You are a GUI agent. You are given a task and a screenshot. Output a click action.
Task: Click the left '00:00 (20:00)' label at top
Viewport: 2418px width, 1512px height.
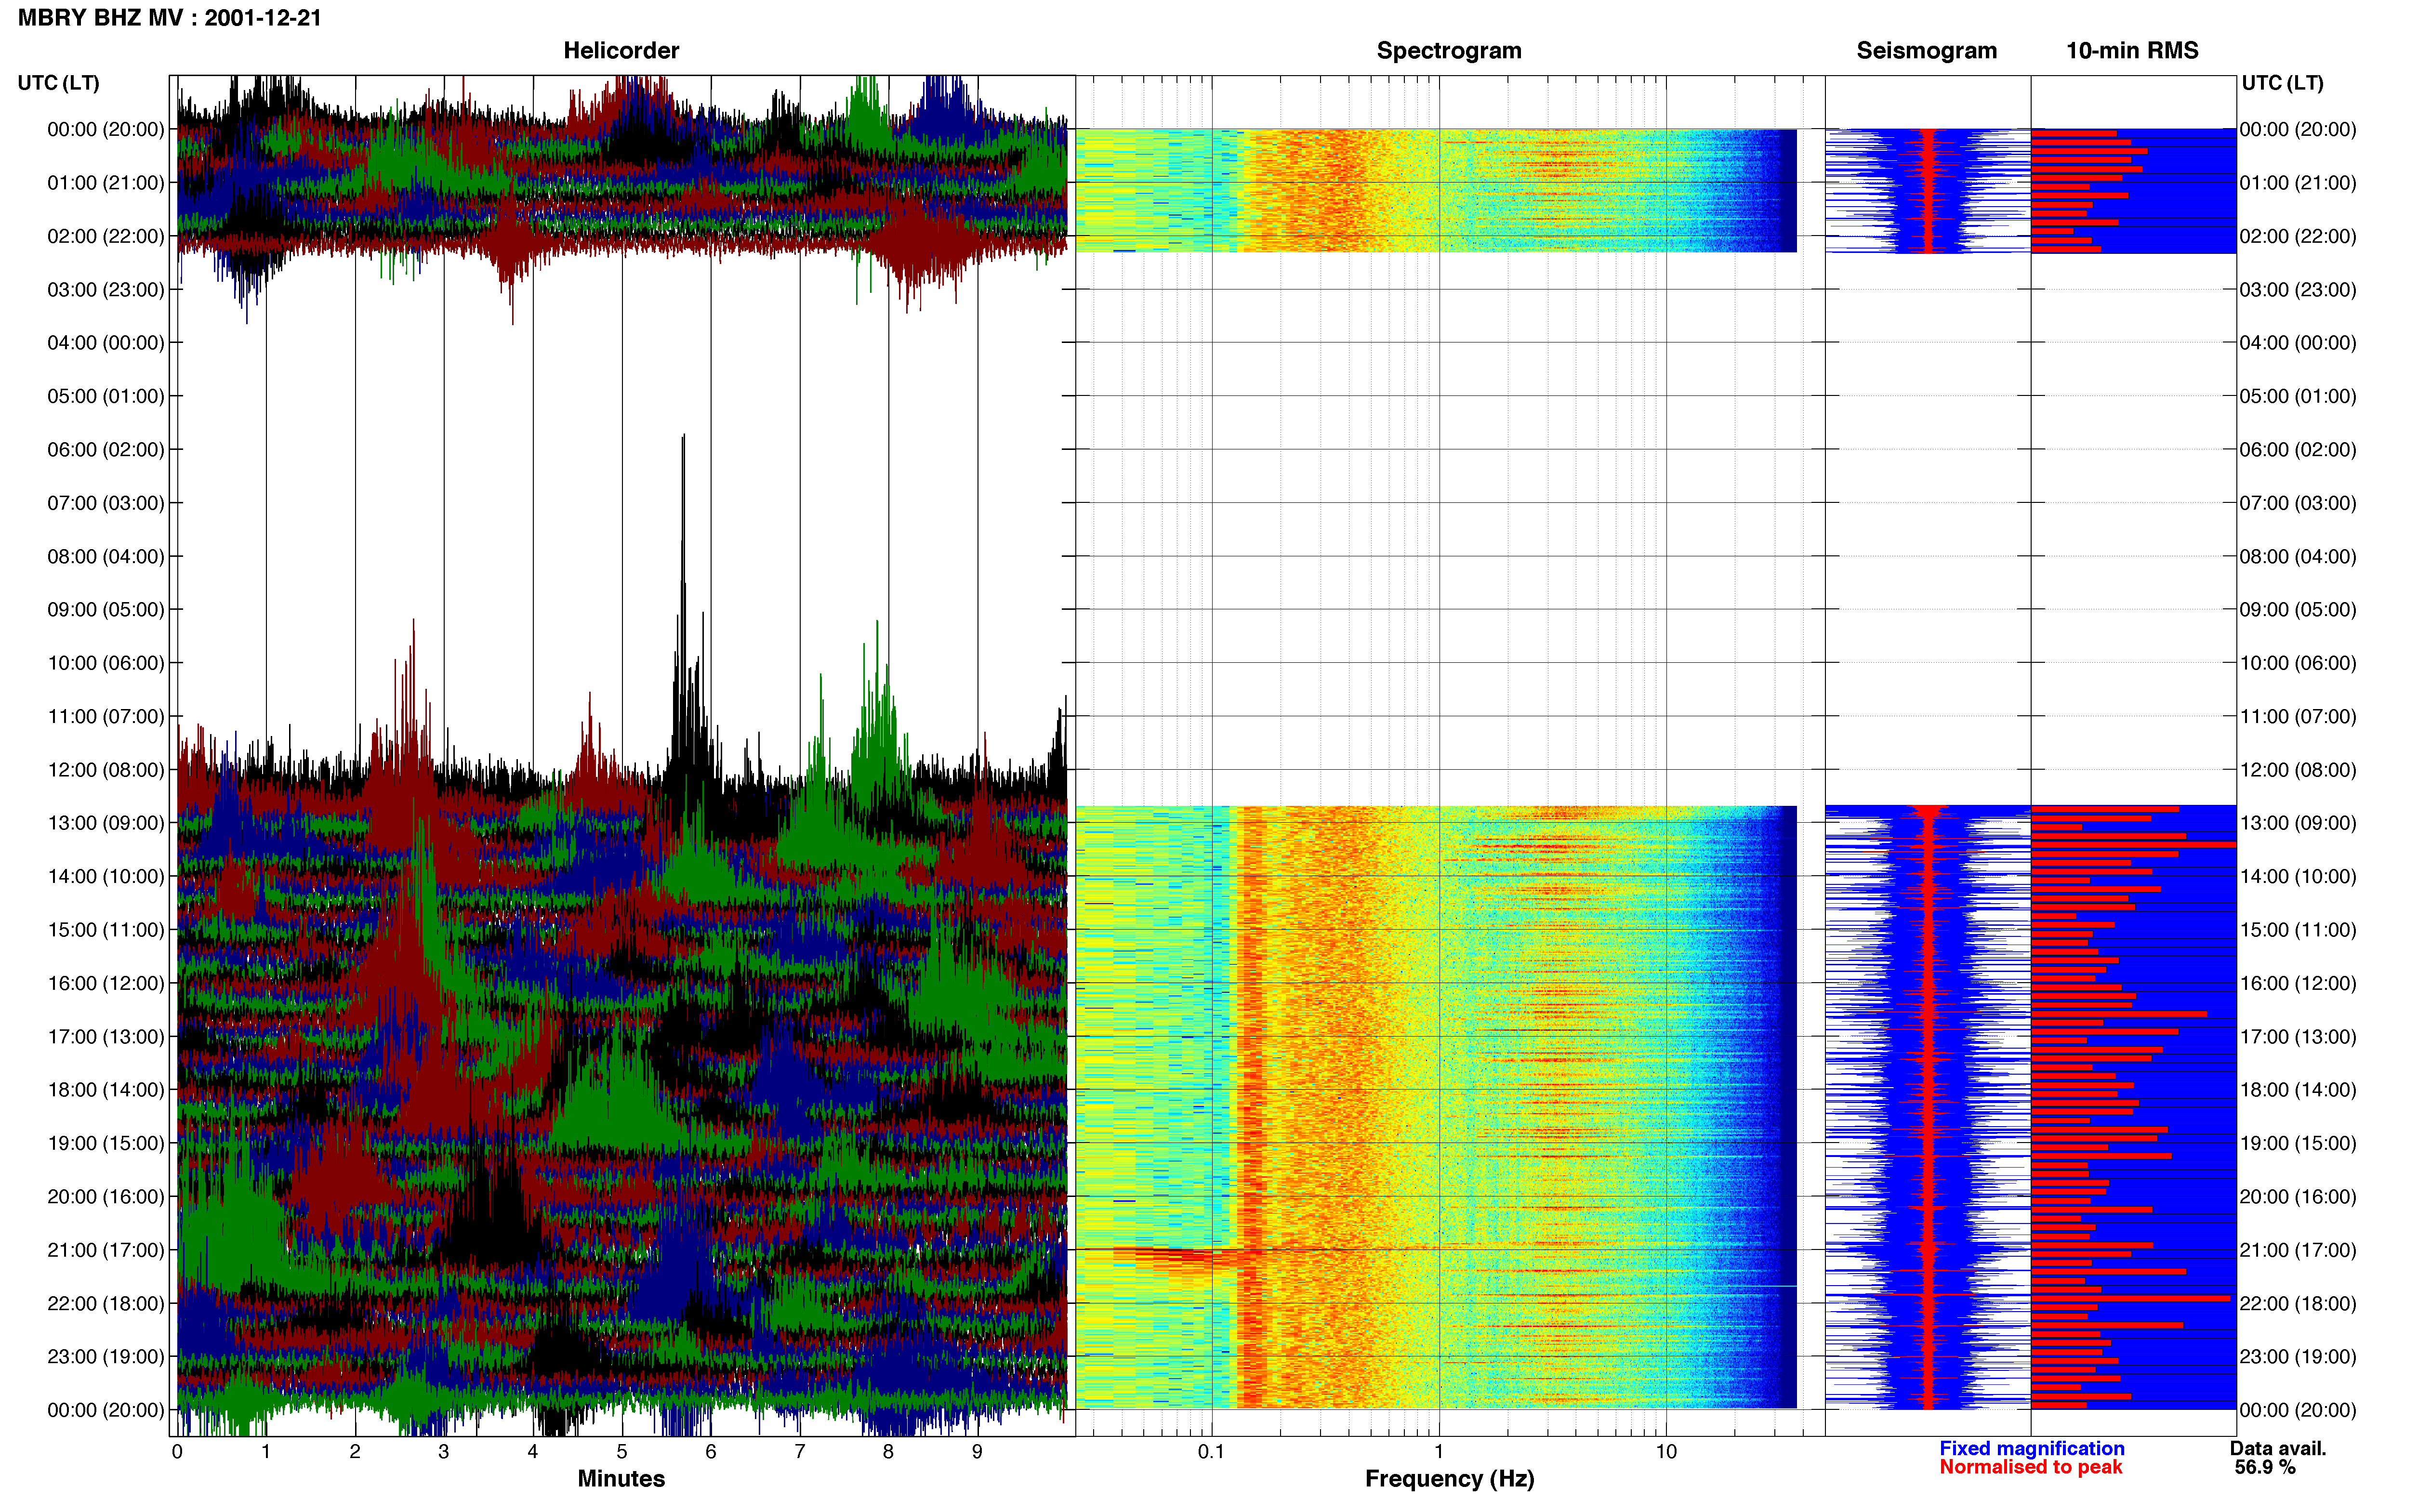pos(106,129)
